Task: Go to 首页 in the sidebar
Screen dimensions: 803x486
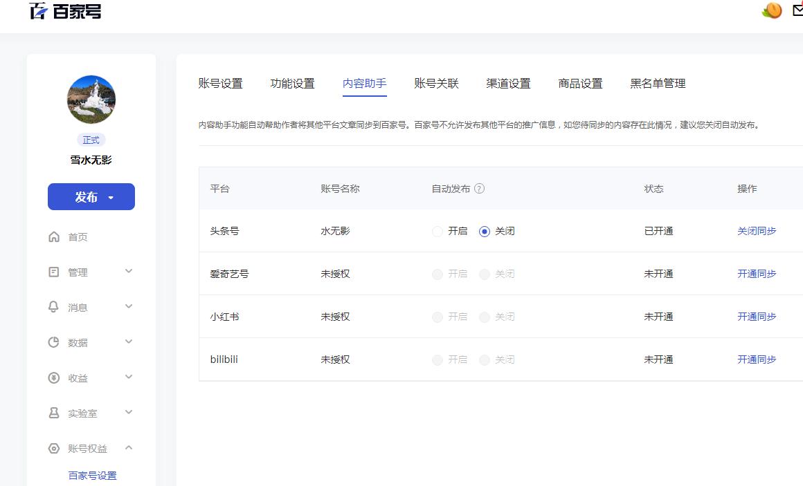Action: click(x=78, y=237)
